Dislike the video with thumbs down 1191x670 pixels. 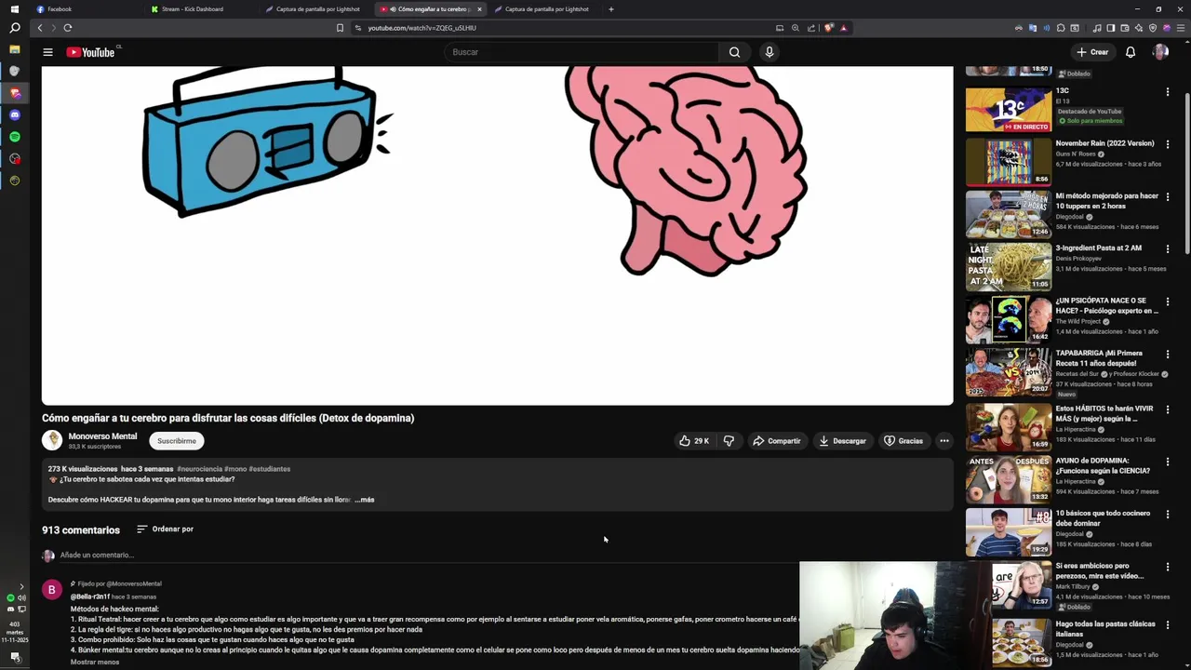(x=729, y=441)
